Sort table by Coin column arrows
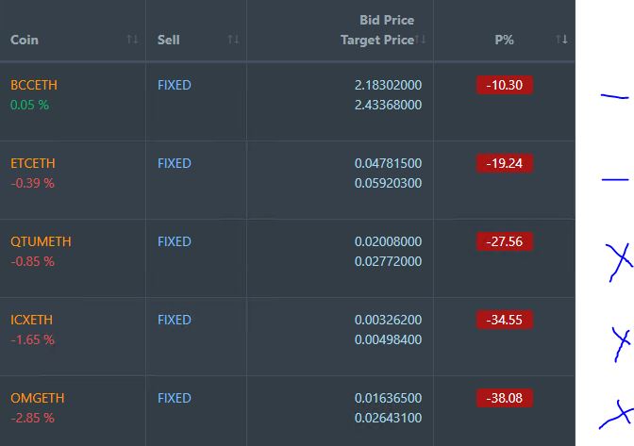Screen dimensions: 634x446 [132, 40]
